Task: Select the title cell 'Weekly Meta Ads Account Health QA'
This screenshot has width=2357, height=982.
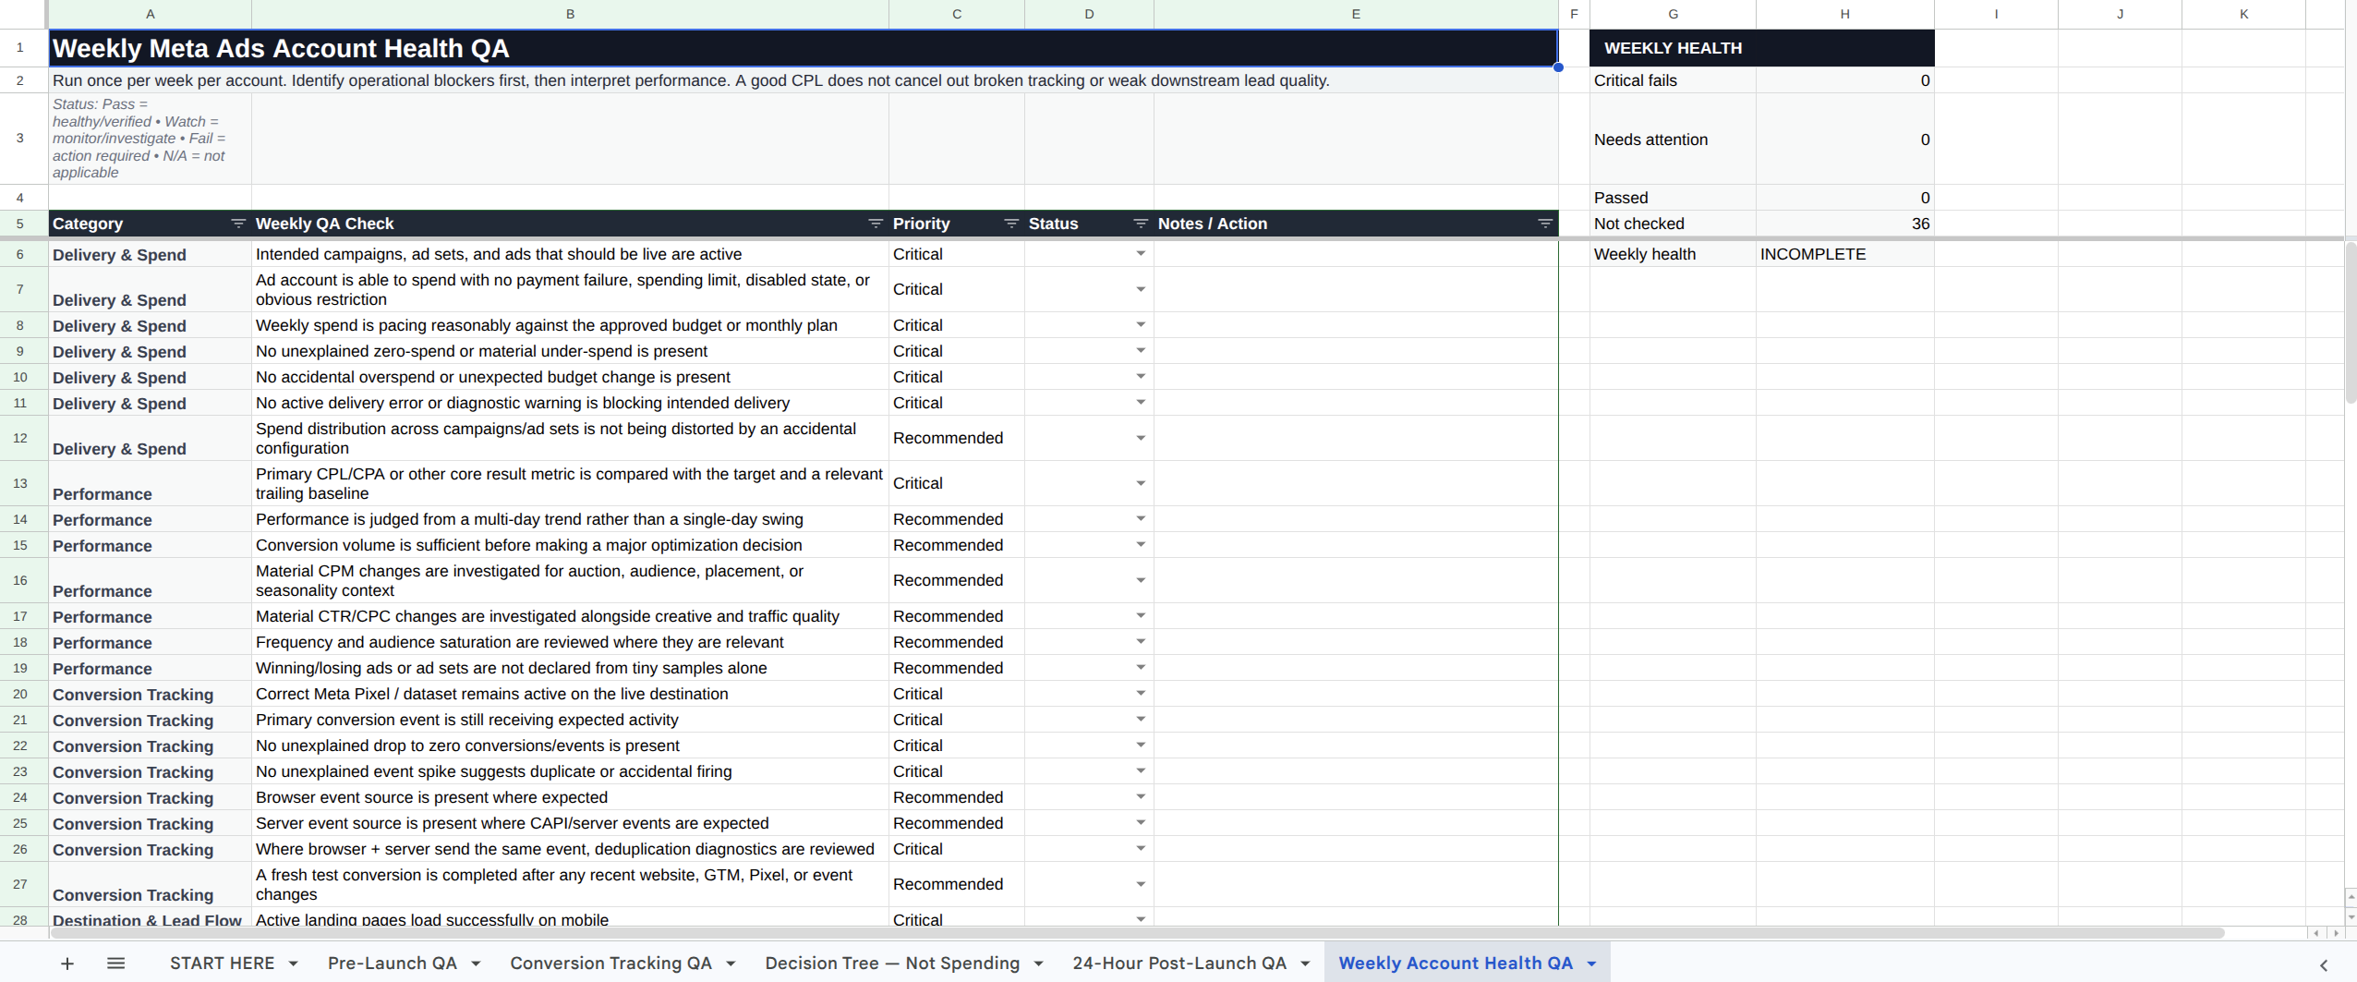Action: point(803,48)
